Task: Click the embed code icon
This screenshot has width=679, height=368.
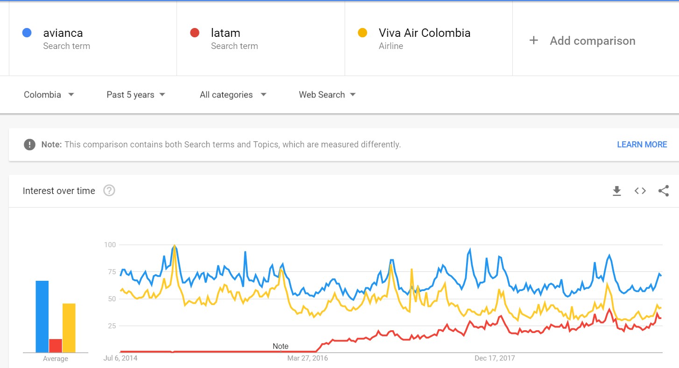Action: point(640,191)
